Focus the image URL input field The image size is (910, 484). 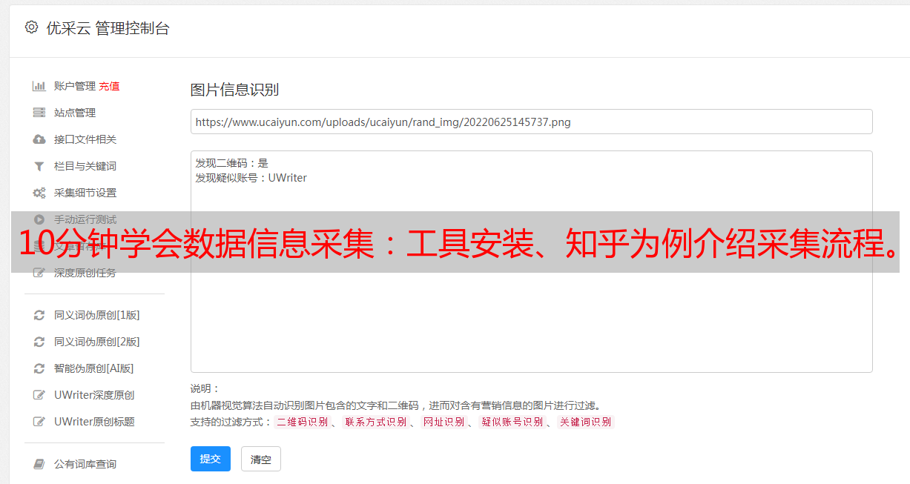(531, 122)
